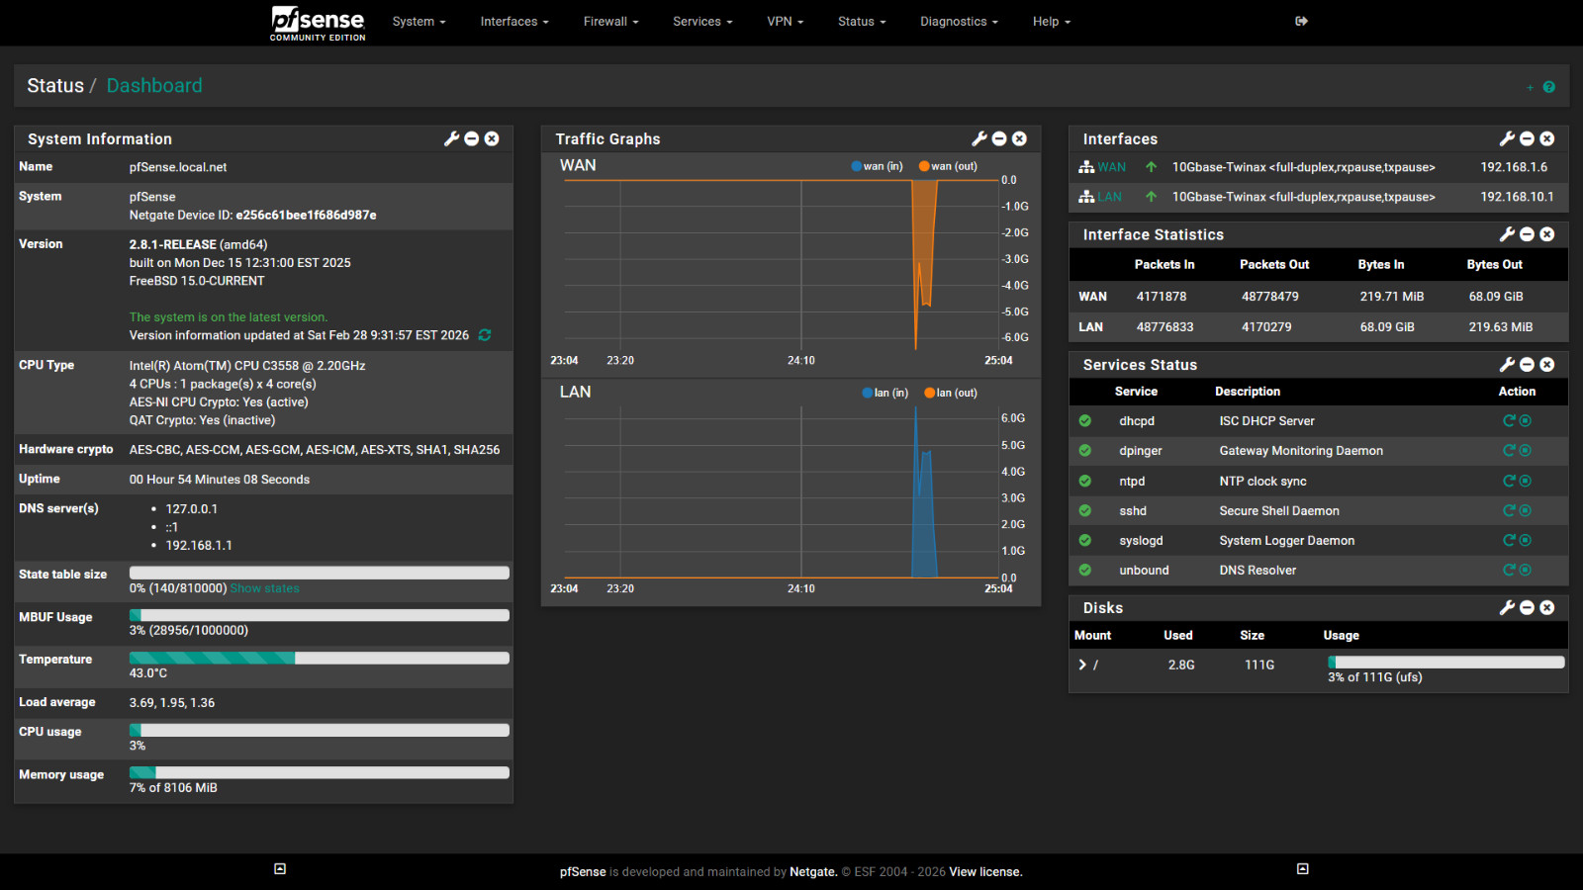Open the Firewall dropdown menu
1583x890 pixels.
click(x=610, y=22)
